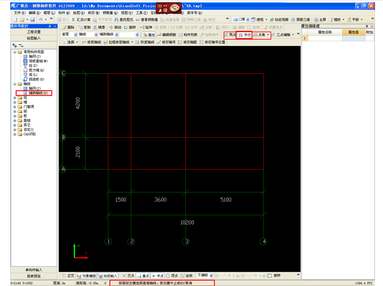Select 筏板基础 (M) tree item

pos(36,61)
